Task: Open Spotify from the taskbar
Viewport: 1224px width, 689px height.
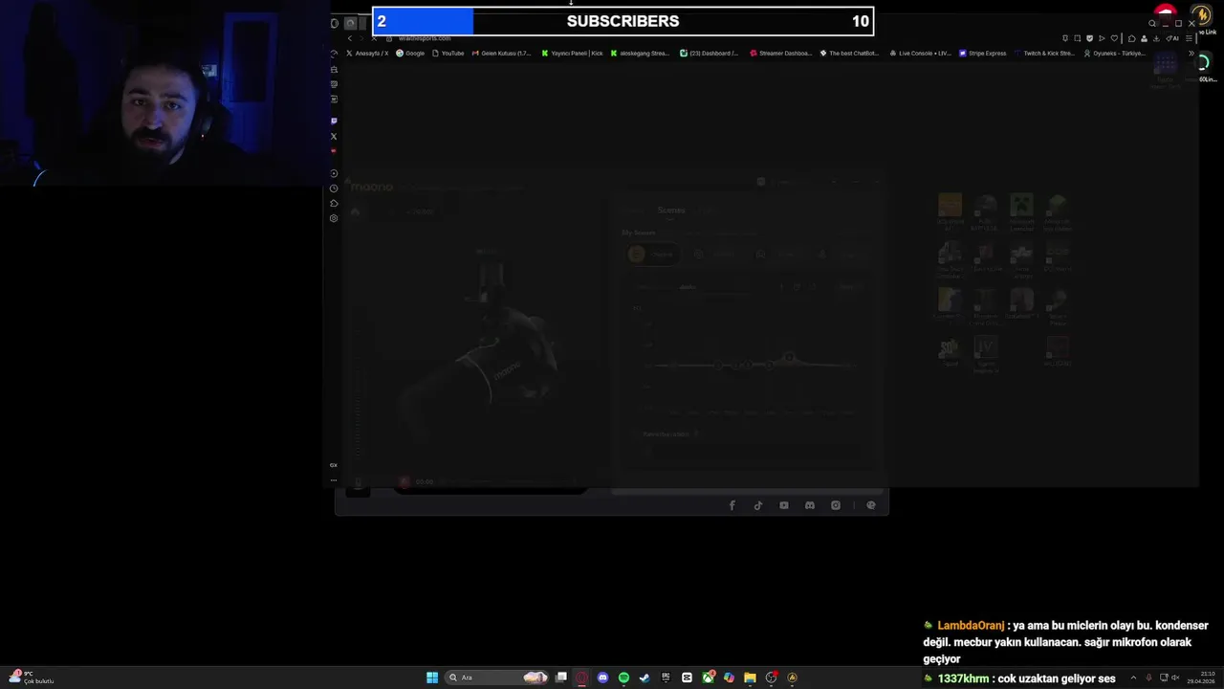Action: coord(623,678)
